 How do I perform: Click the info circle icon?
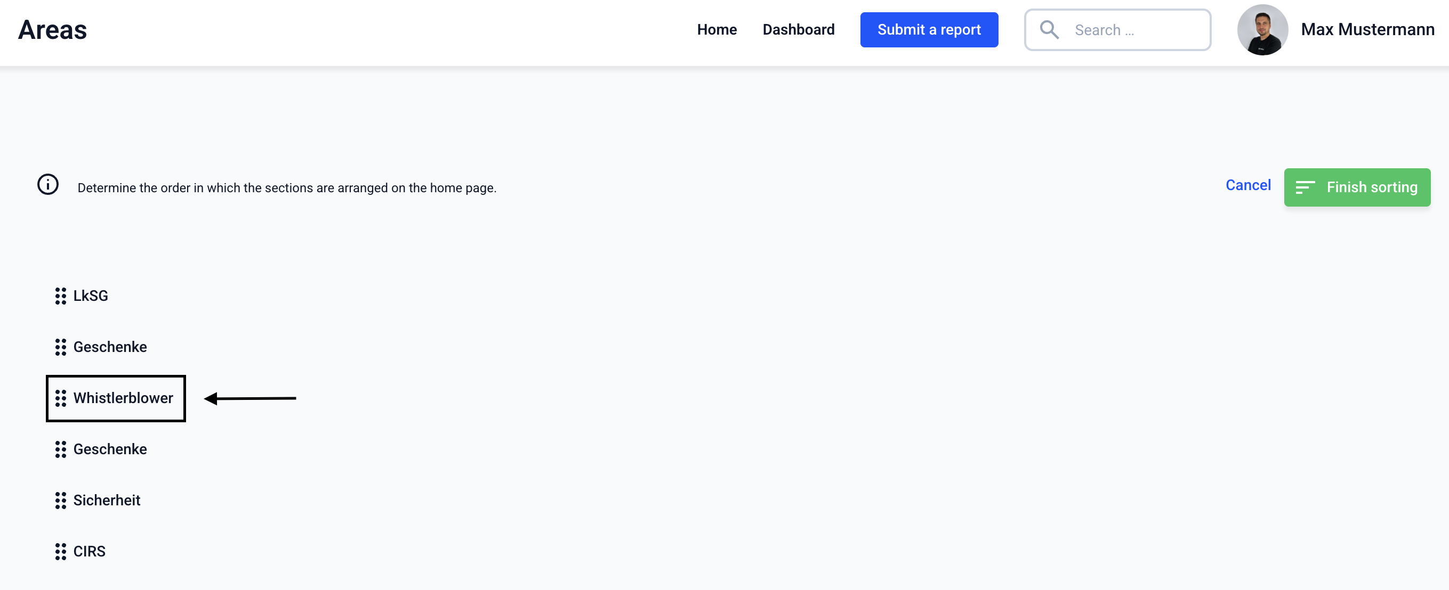tap(48, 184)
